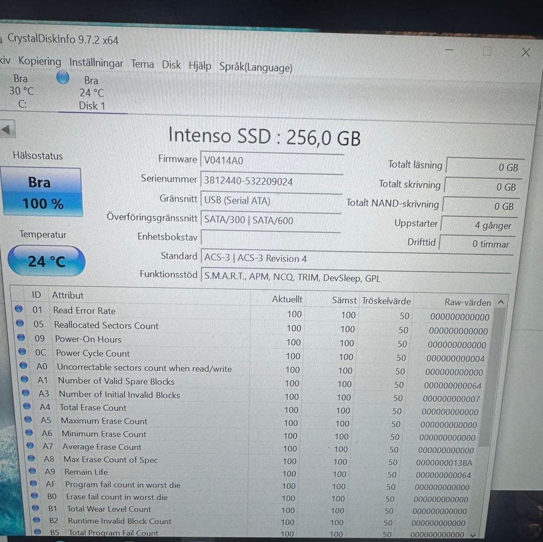Image resolution: width=543 pixels, height=542 pixels.
Task: Select the Disk 1 drive tab
Action: (x=92, y=93)
